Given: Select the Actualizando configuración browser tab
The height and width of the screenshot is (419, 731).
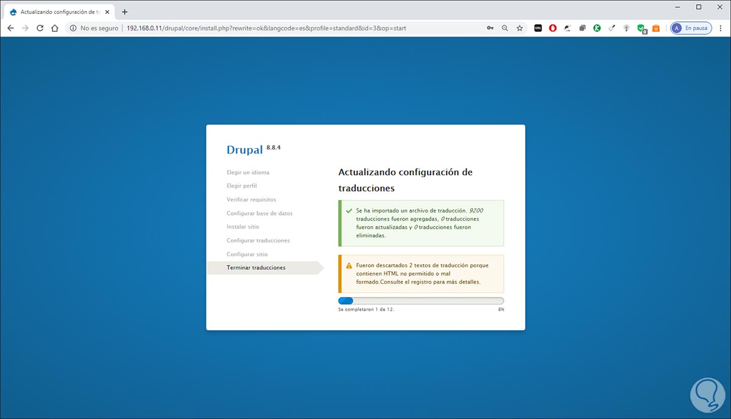Looking at the screenshot, I should [x=60, y=12].
